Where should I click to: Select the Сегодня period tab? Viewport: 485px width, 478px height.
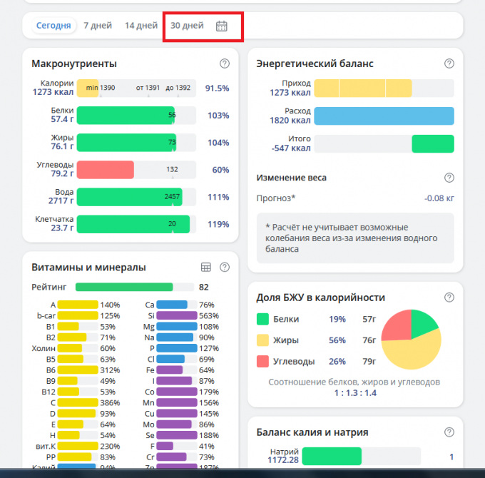tap(53, 26)
